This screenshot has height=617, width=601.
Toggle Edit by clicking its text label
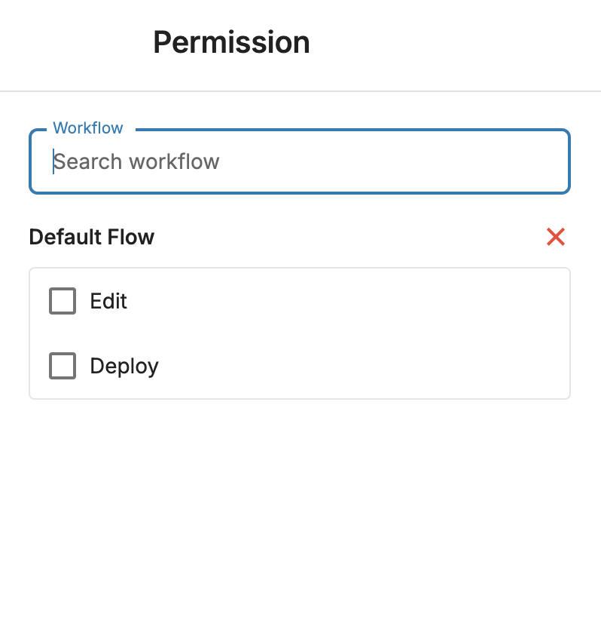click(x=108, y=301)
